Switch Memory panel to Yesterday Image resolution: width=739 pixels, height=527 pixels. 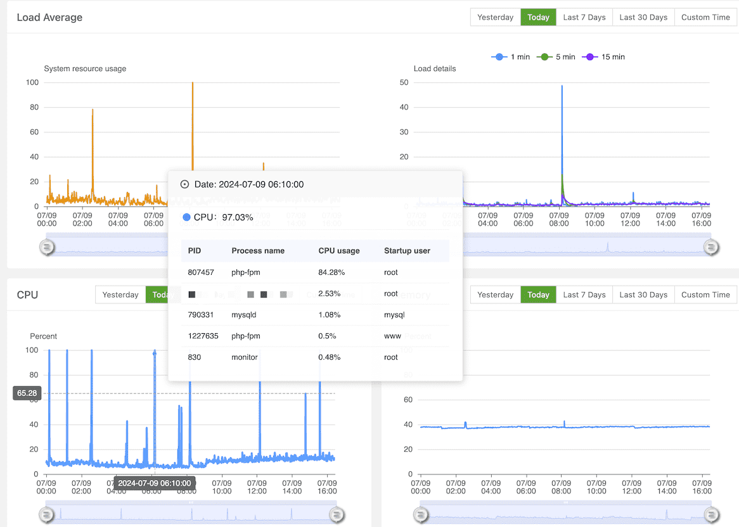click(x=495, y=295)
